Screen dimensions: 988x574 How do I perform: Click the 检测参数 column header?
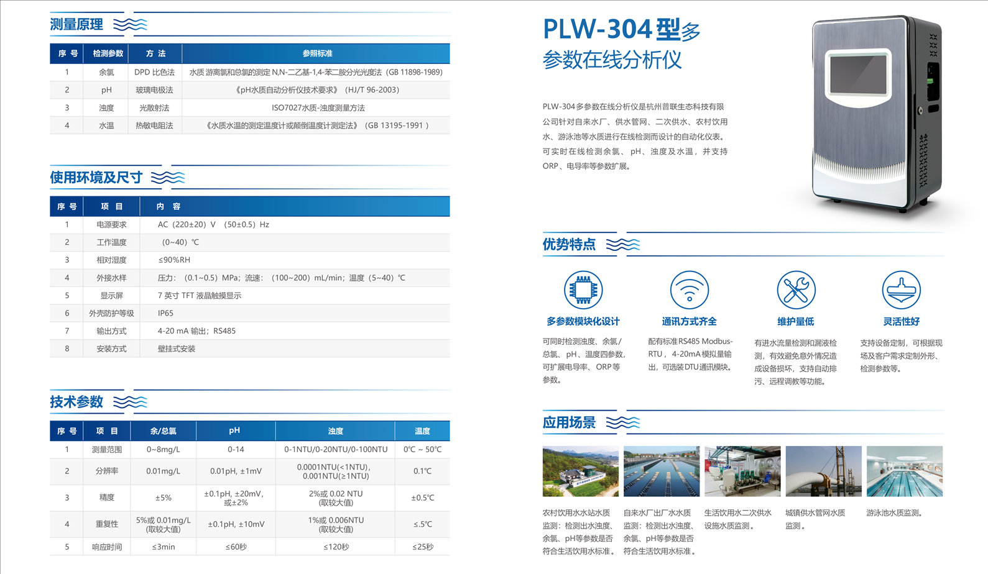tap(108, 53)
